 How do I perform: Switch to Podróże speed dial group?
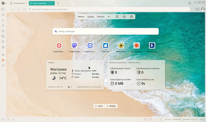tap(101, 17)
